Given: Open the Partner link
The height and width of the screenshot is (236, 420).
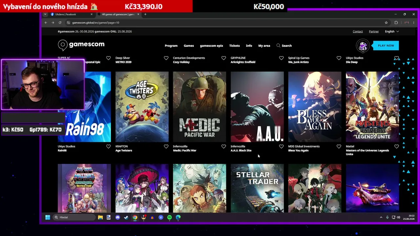Looking at the screenshot, I should [x=374, y=31].
